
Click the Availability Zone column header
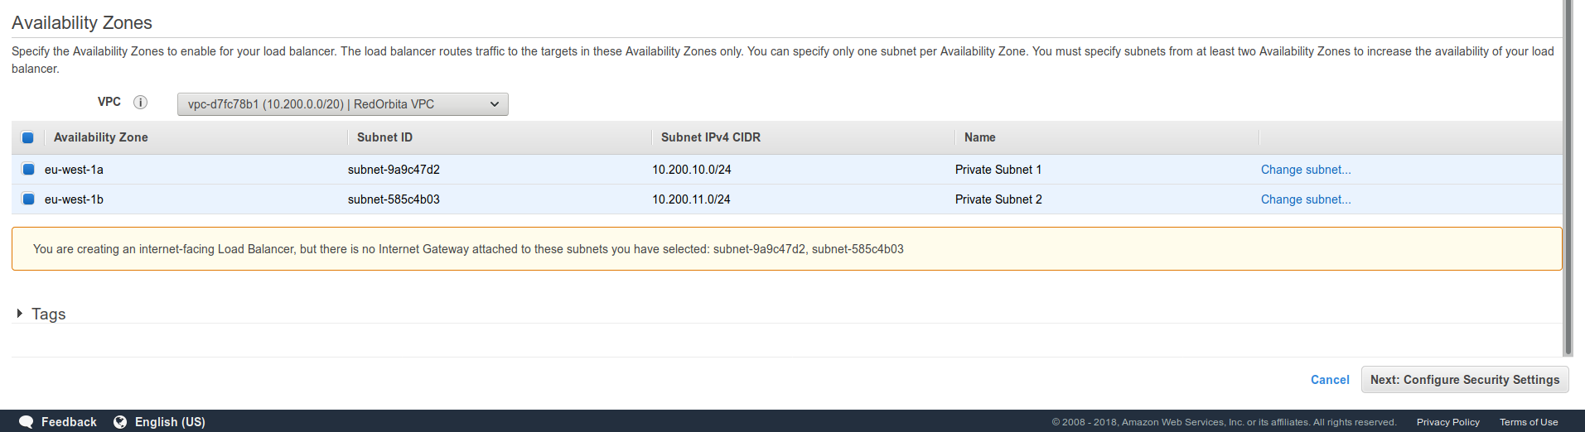pos(100,137)
